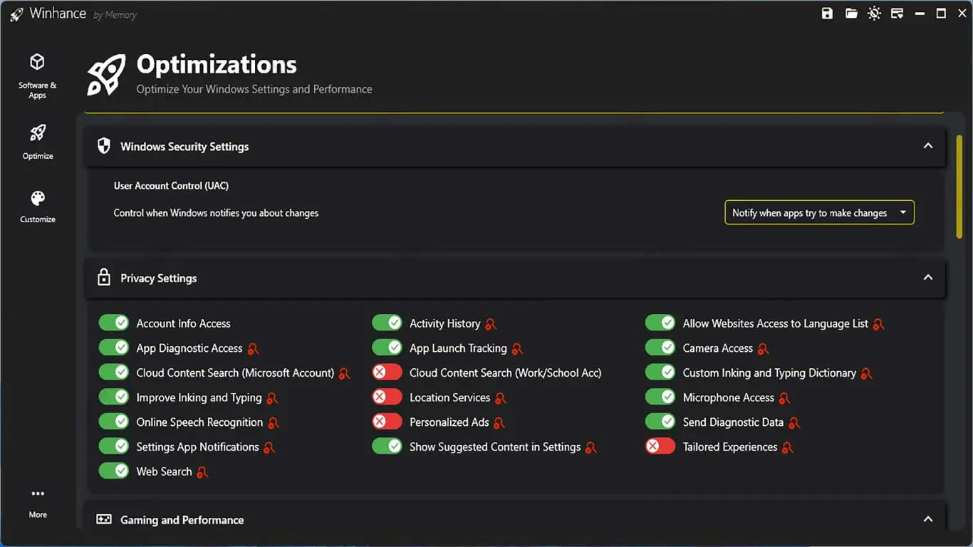Disable the Account Info Access toggle
Image resolution: width=973 pixels, height=547 pixels.
pos(113,323)
